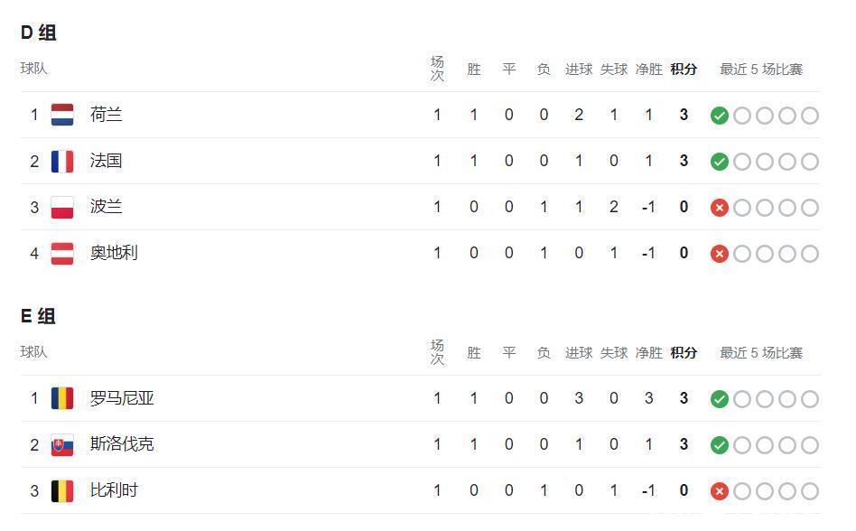The height and width of the screenshot is (531, 856).
Task: Click the Romania flag icon
Action: pos(62,398)
